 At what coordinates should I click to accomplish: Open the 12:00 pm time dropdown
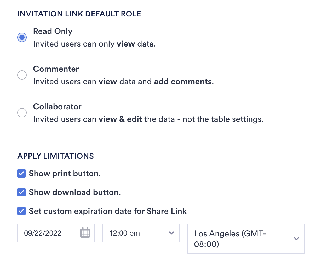[x=141, y=233]
